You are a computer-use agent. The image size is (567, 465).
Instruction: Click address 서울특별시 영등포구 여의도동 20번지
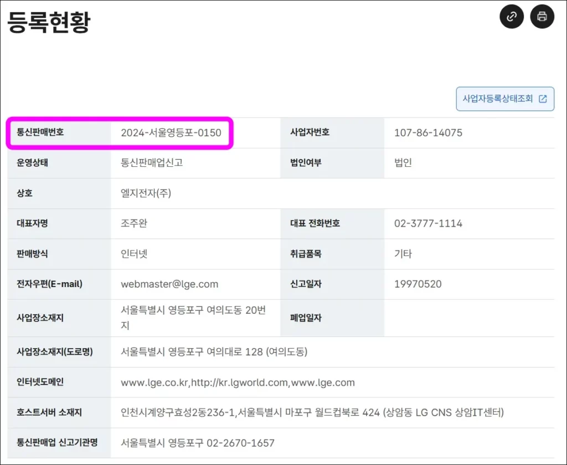click(x=193, y=318)
